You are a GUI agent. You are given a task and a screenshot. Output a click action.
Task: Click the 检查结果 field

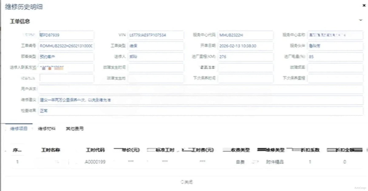coord(201,111)
